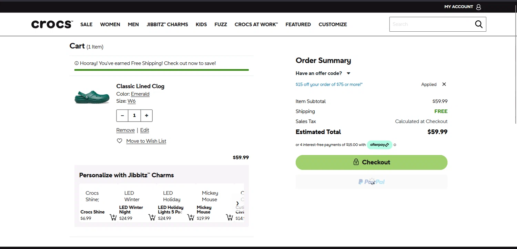Pay with the PayPal button
Viewport: 517px width, 249px height.
[372, 181]
